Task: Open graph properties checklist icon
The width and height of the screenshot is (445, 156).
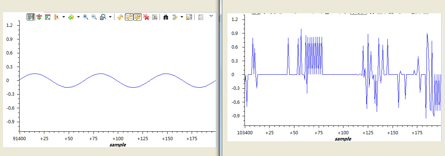Action: 155,17
